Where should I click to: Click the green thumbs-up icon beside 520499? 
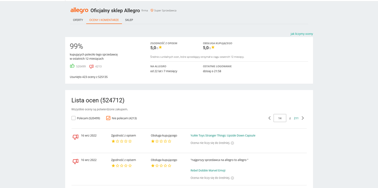pos(72,66)
